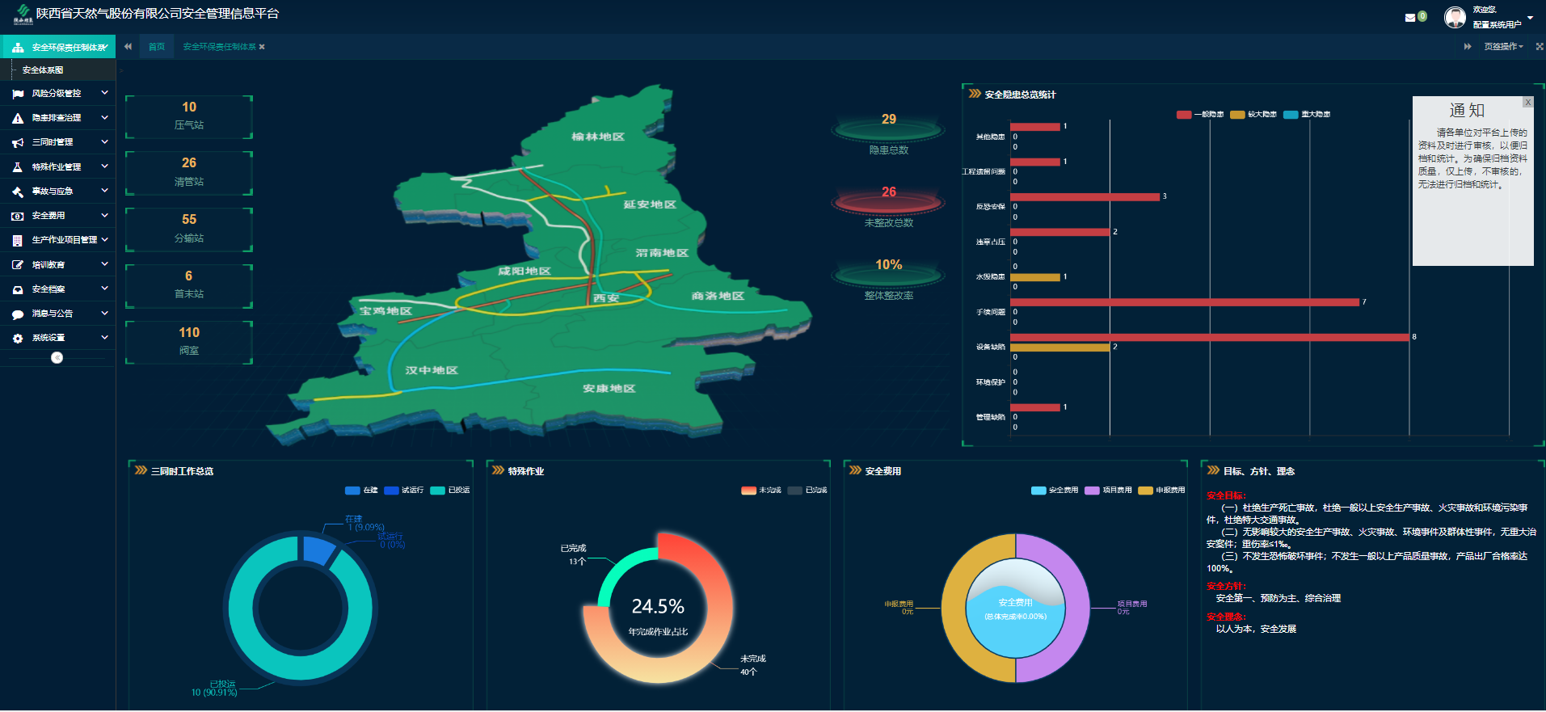Expand the 三同时管理 menu
The height and width of the screenshot is (712, 1546).
pyautogui.click(x=57, y=142)
